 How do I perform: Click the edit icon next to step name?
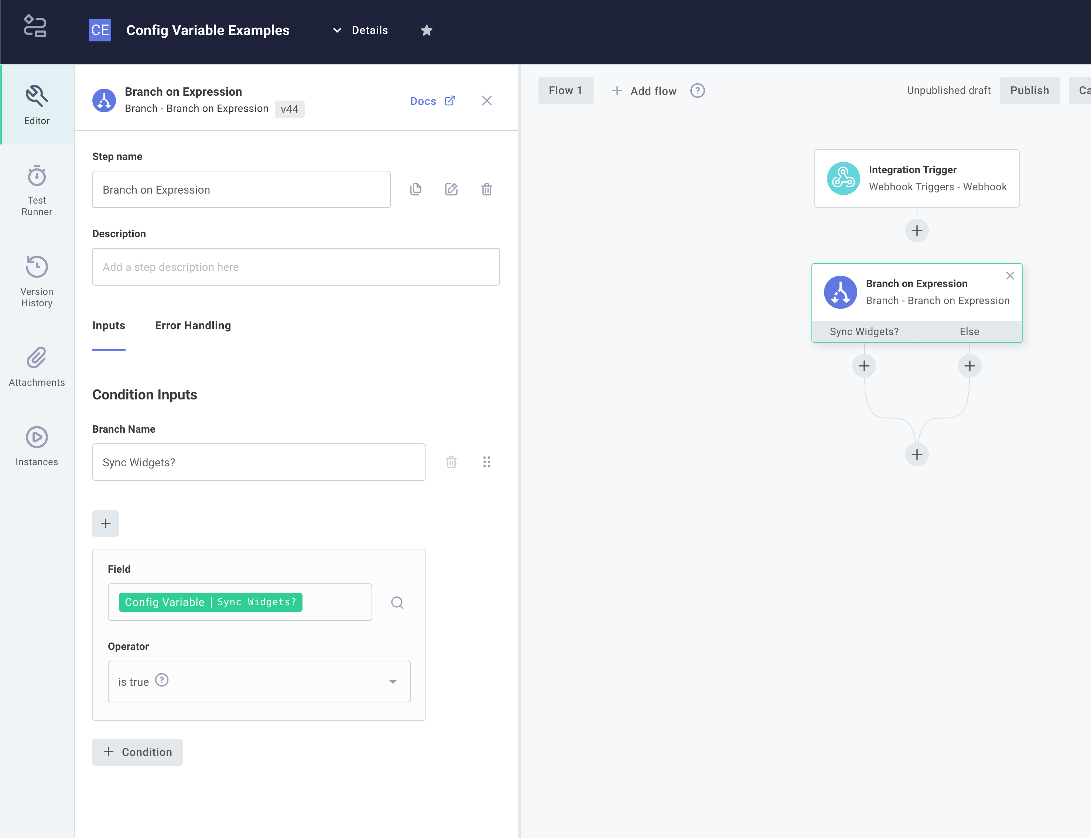click(x=451, y=190)
